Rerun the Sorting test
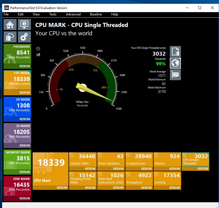 click(167, 188)
